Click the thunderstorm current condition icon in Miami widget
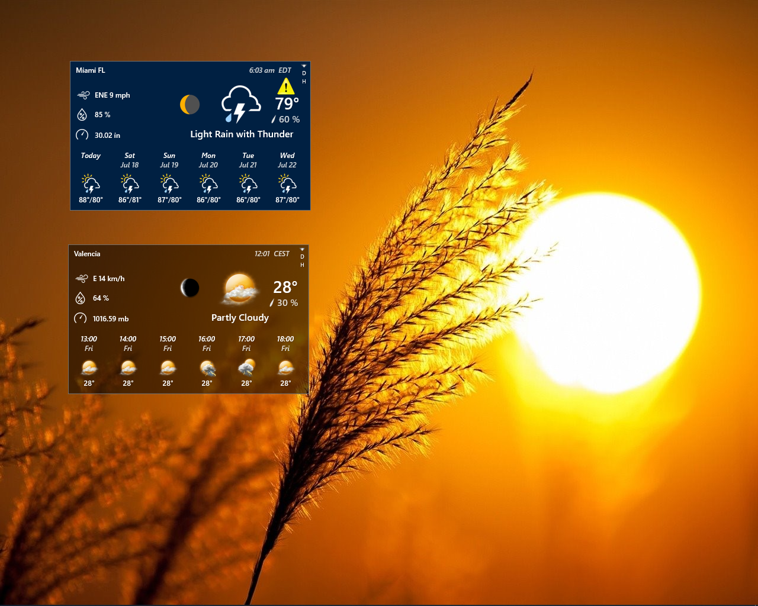Viewport: 758px width, 606px height. (240, 104)
